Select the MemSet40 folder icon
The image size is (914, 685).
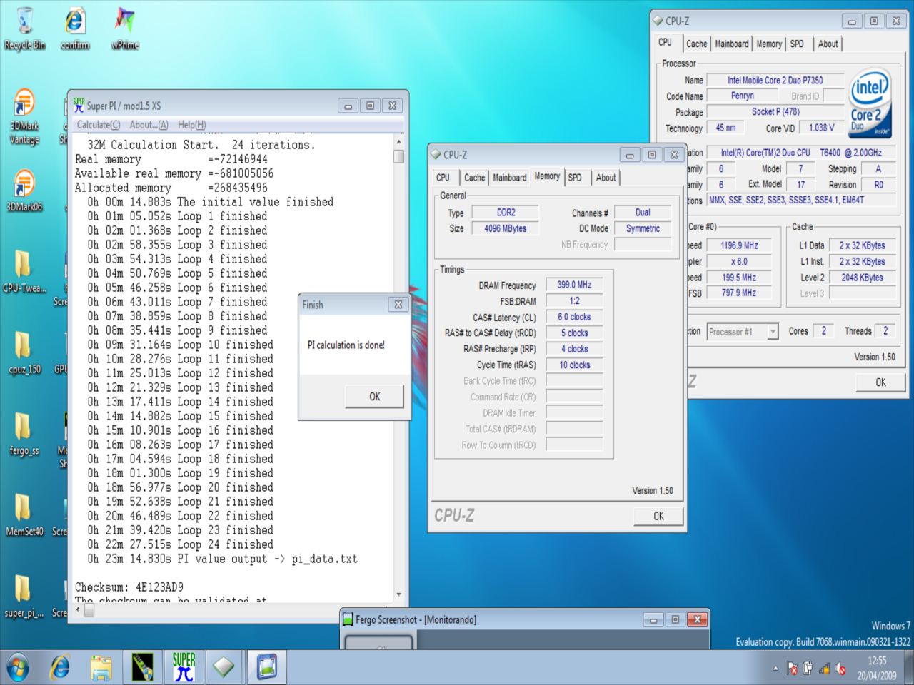[24, 514]
